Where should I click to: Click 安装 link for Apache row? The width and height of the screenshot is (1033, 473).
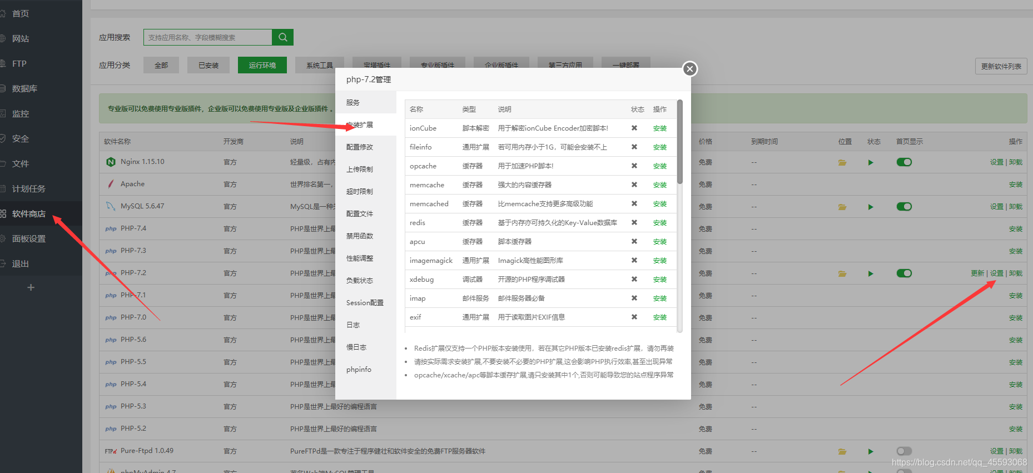point(1015,185)
